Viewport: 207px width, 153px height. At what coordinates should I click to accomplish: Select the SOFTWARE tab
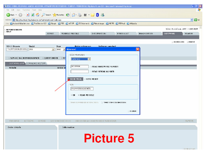[172, 33]
